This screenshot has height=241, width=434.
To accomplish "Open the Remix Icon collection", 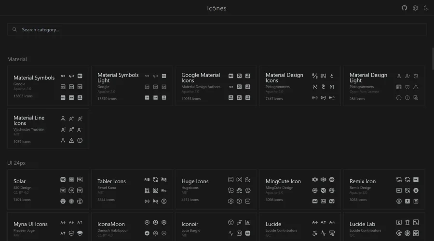I will 384,189.
